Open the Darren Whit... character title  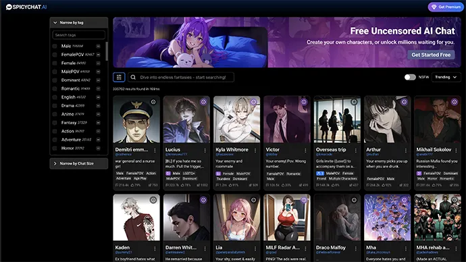pyautogui.click(x=181, y=247)
